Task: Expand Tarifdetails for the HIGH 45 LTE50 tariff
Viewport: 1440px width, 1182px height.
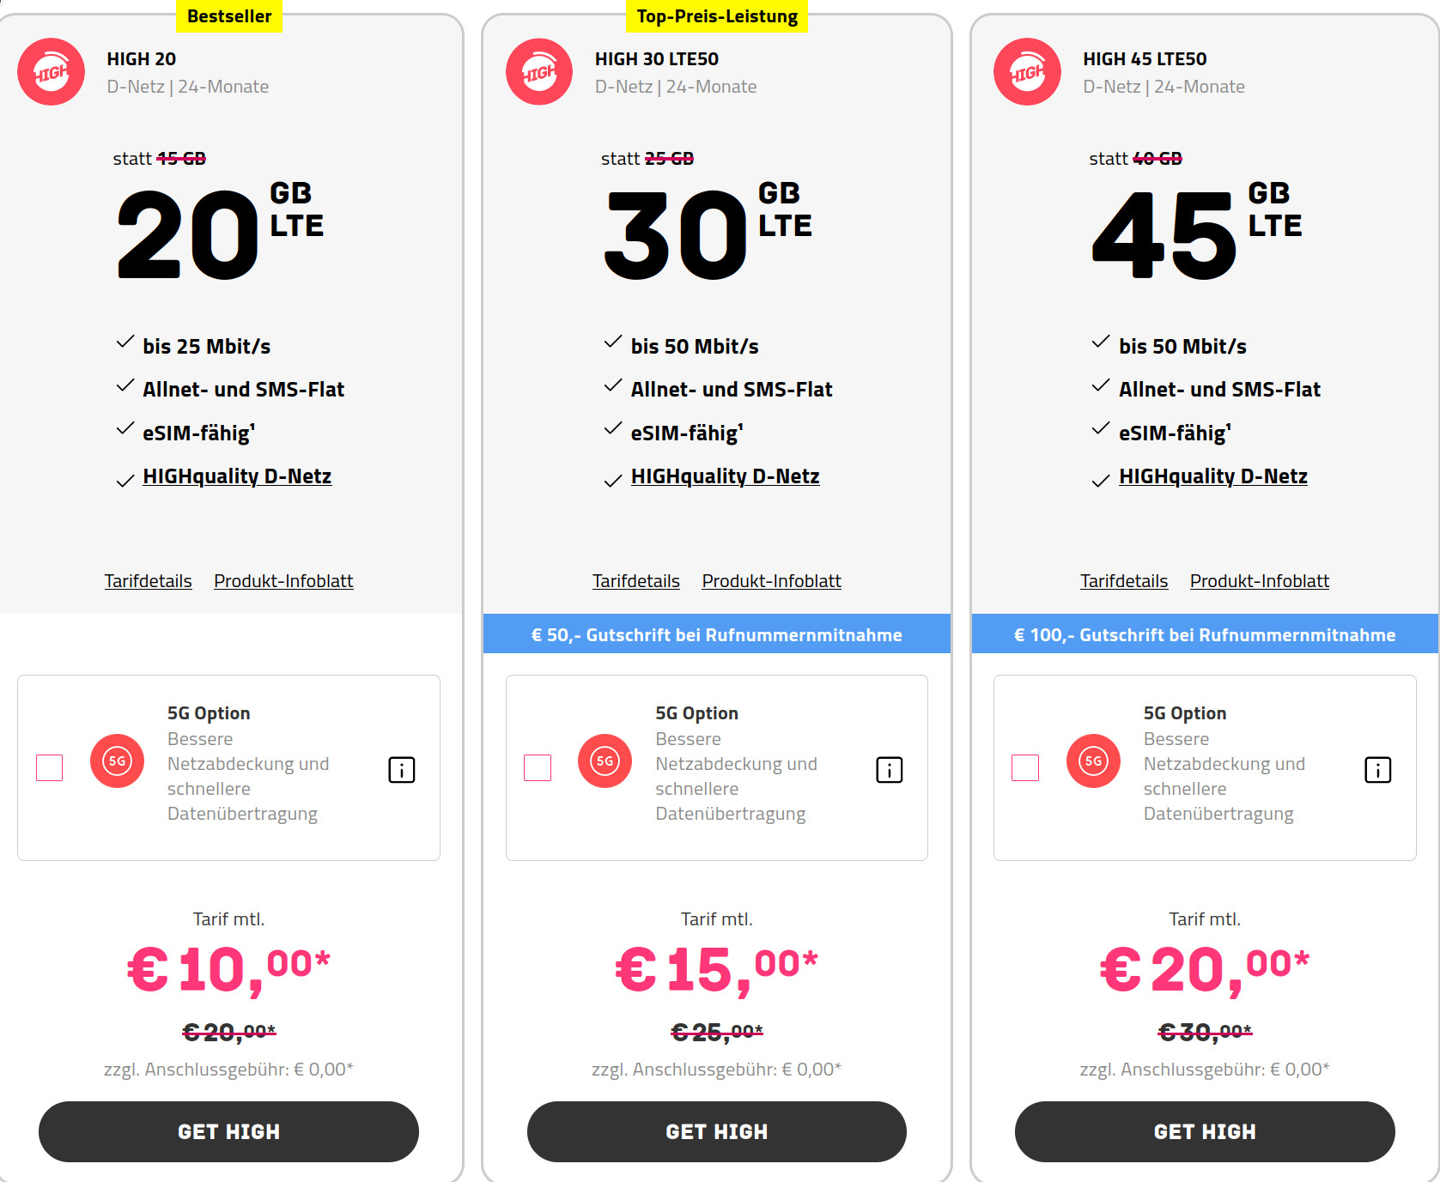Action: pyautogui.click(x=1123, y=580)
